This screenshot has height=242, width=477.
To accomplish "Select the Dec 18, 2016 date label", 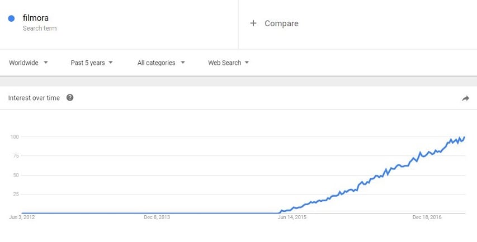I will coord(427,217).
